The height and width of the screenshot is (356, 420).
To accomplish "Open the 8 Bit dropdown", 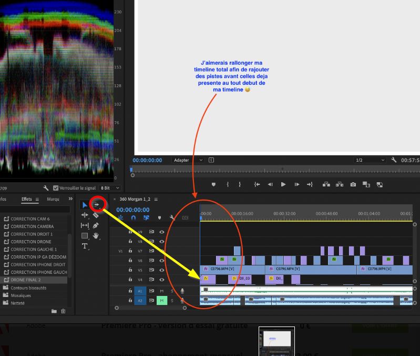I will [x=110, y=188].
